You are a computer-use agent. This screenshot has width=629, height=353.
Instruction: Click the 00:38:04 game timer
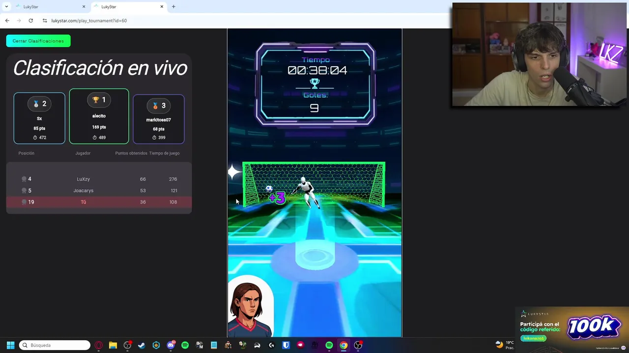pos(317,71)
